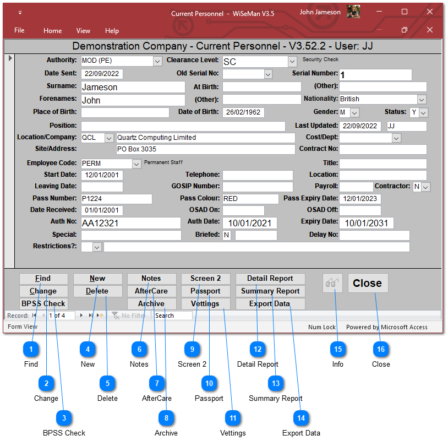Viewport: 448px width, 446px height.
Task: Click the Summary Report button
Action: tap(270, 291)
